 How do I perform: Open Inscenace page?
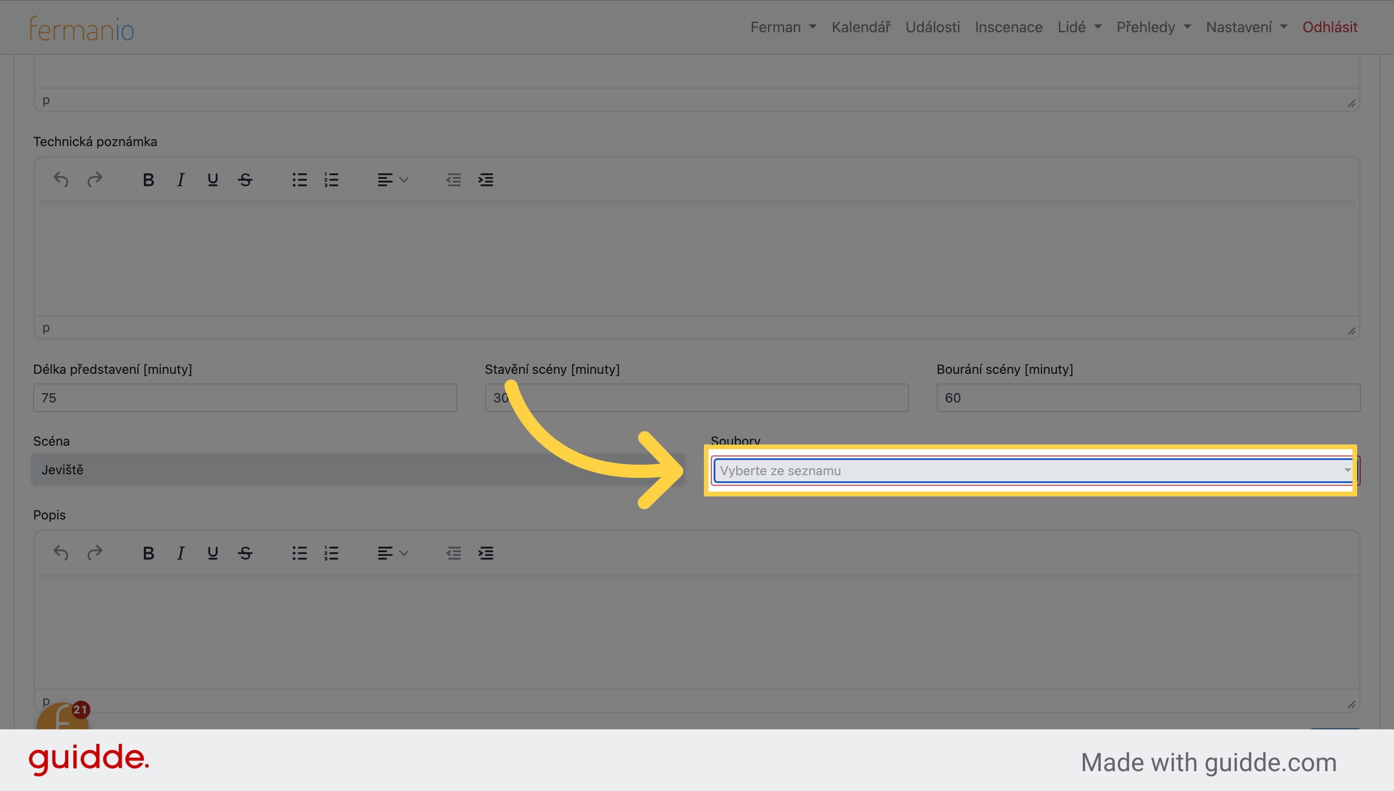tap(1008, 27)
